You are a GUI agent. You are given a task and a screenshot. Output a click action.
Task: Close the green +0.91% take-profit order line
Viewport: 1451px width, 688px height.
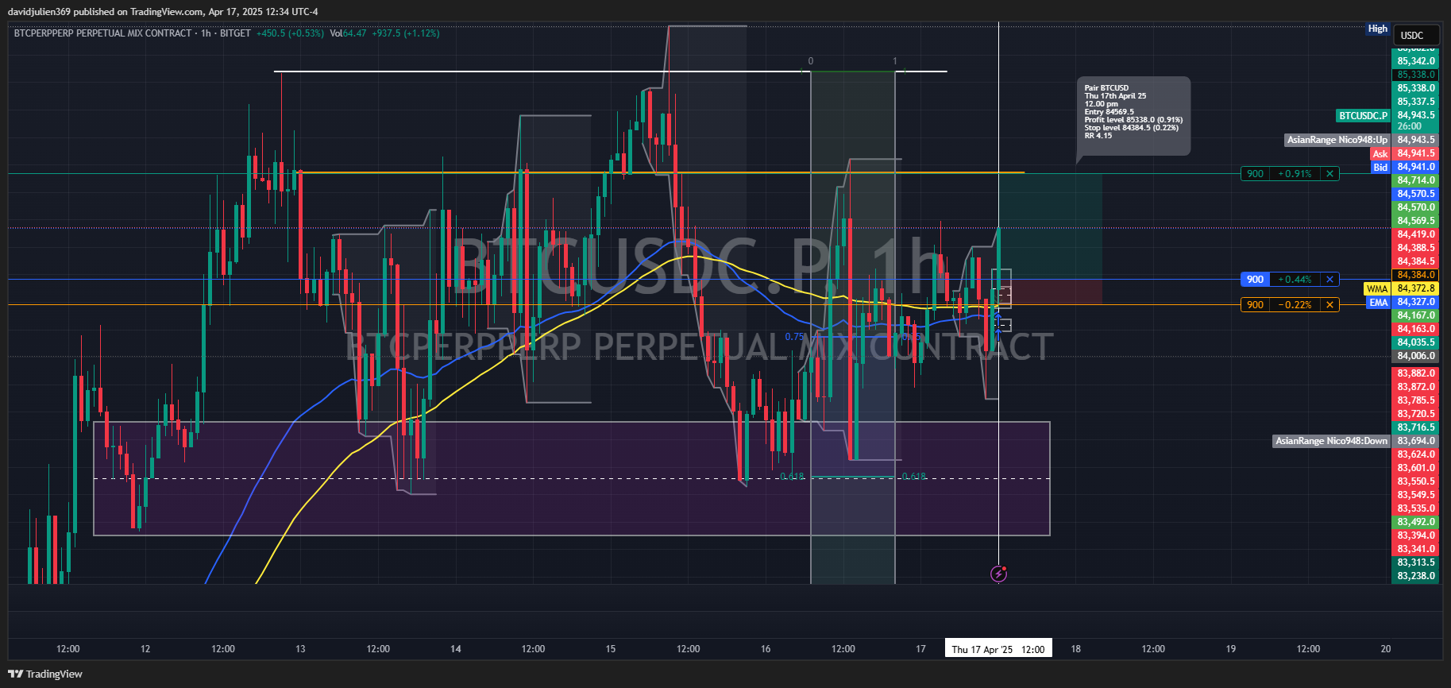(x=1329, y=174)
